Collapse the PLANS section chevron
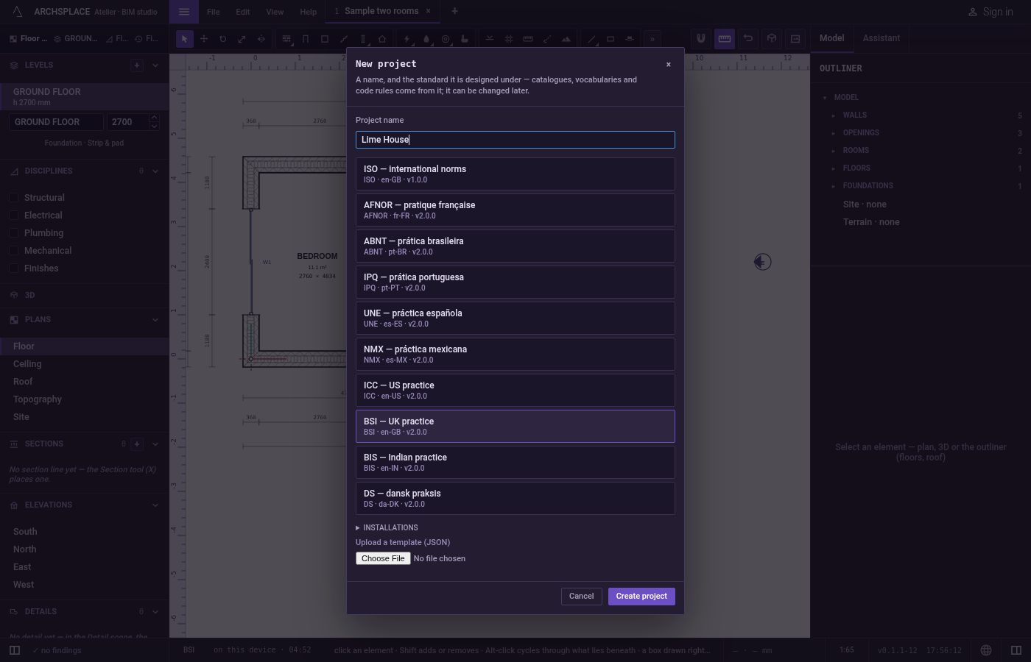The width and height of the screenshot is (1031, 662). 155,320
